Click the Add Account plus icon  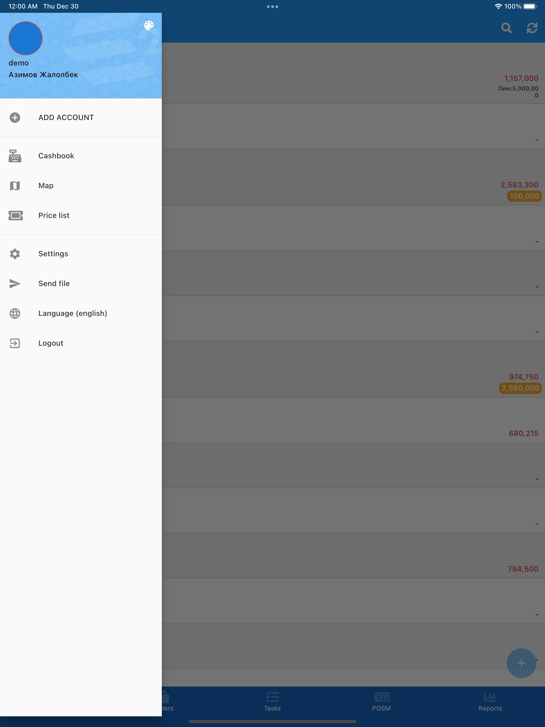(x=15, y=118)
